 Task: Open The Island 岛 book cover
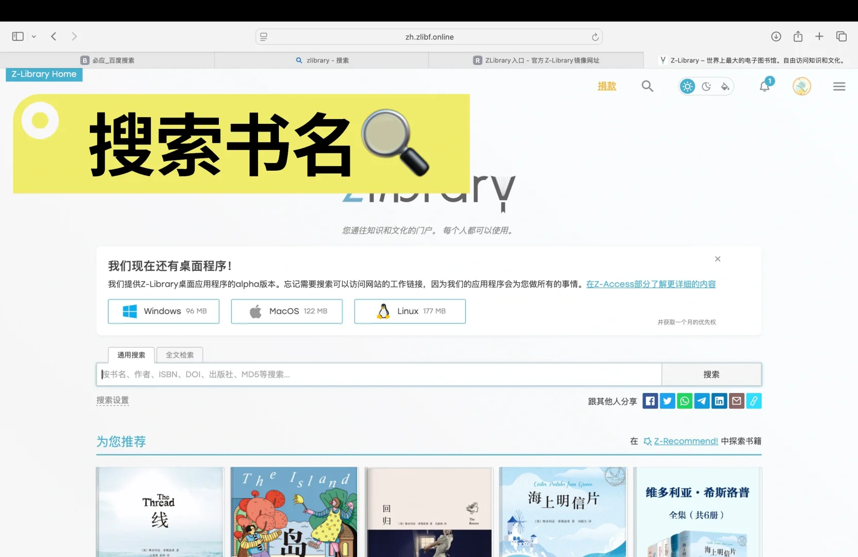pos(294,512)
